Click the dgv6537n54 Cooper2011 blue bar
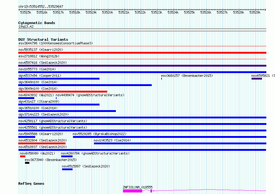This screenshot has height=194, width=275. [59, 79]
